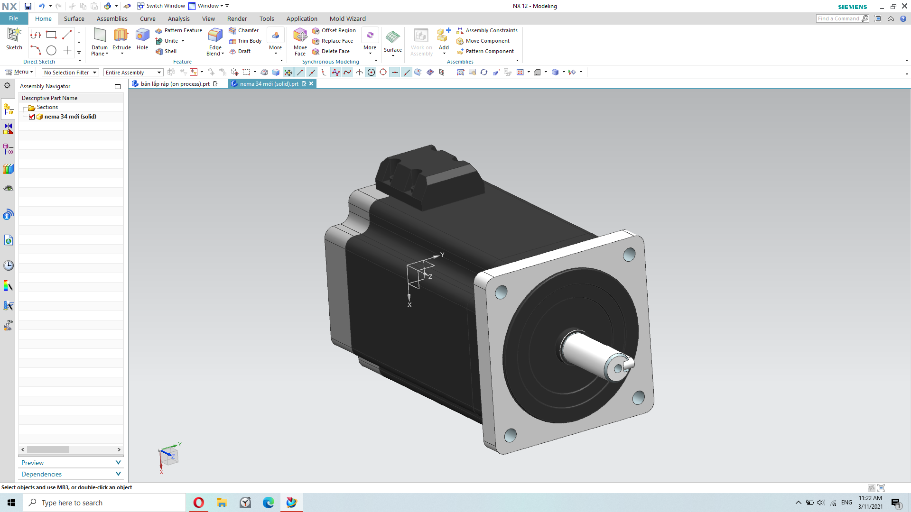Select the Profile sketch curve tool

tap(36, 34)
